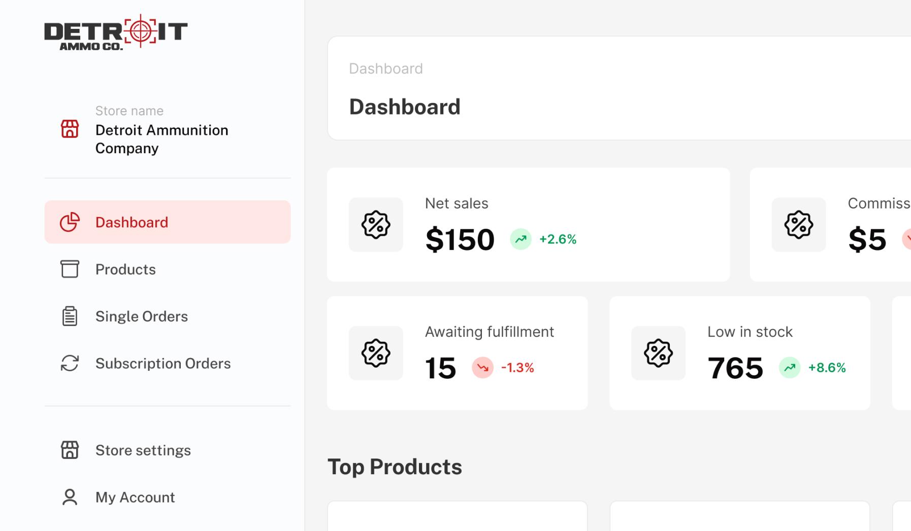Open the Dashboard menu item

click(168, 222)
